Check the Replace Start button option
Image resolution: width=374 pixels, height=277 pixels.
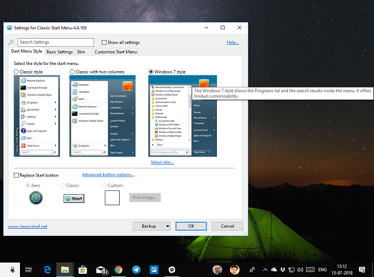coord(16,175)
